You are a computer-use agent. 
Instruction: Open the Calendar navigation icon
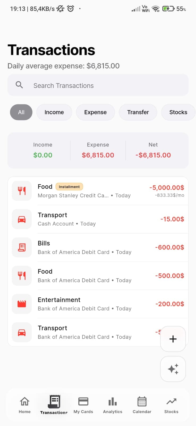click(142, 402)
